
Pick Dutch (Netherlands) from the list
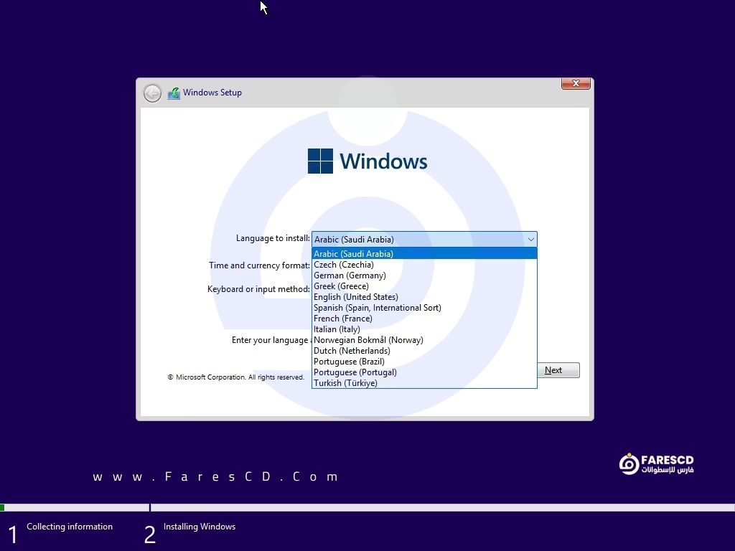click(x=424, y=351)
